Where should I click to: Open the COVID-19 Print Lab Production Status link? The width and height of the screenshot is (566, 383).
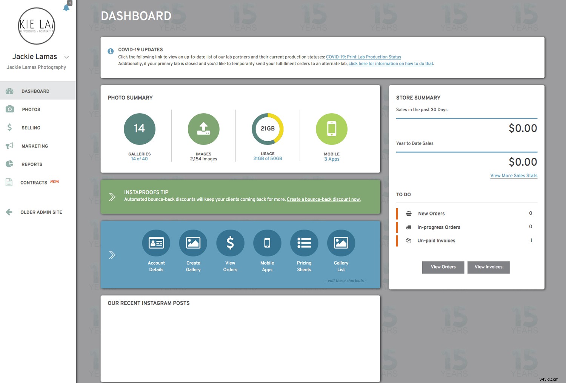(363, 57)
